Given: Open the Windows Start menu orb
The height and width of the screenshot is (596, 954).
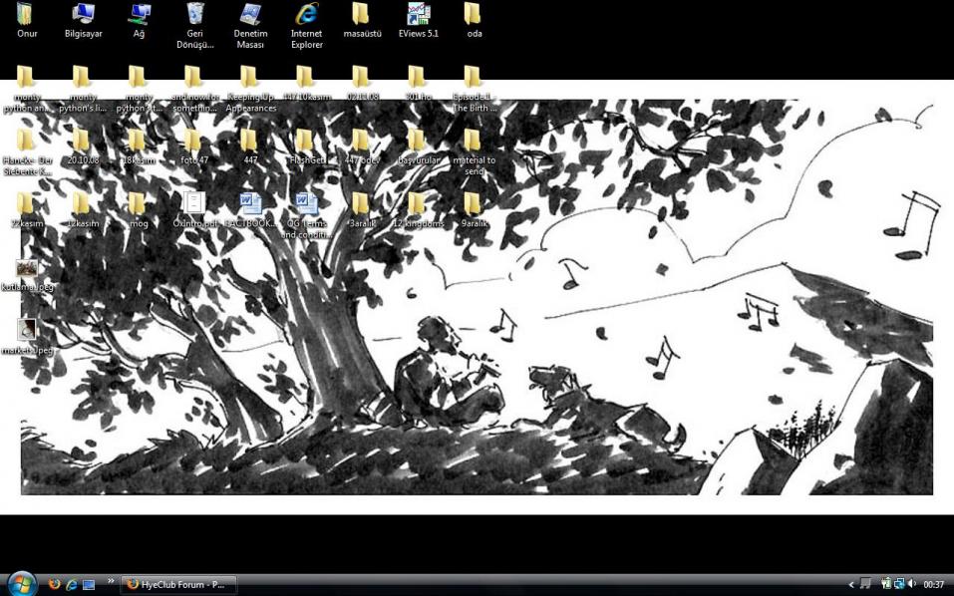Looking at the screenshot, I should [21, 583].
